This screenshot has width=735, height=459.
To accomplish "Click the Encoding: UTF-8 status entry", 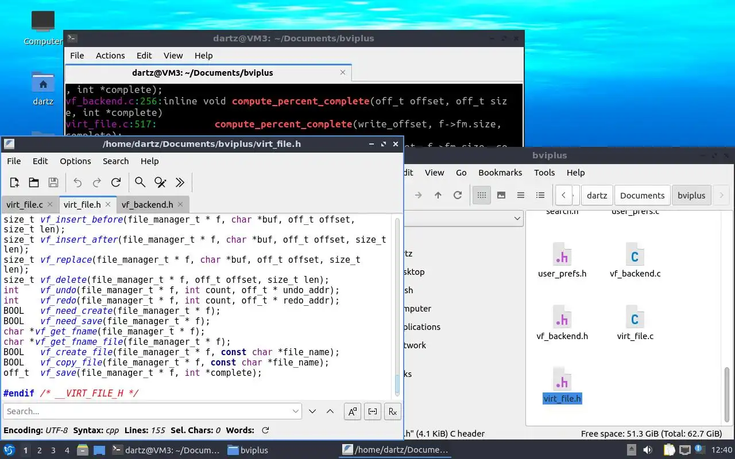I will tap(36, 430).
